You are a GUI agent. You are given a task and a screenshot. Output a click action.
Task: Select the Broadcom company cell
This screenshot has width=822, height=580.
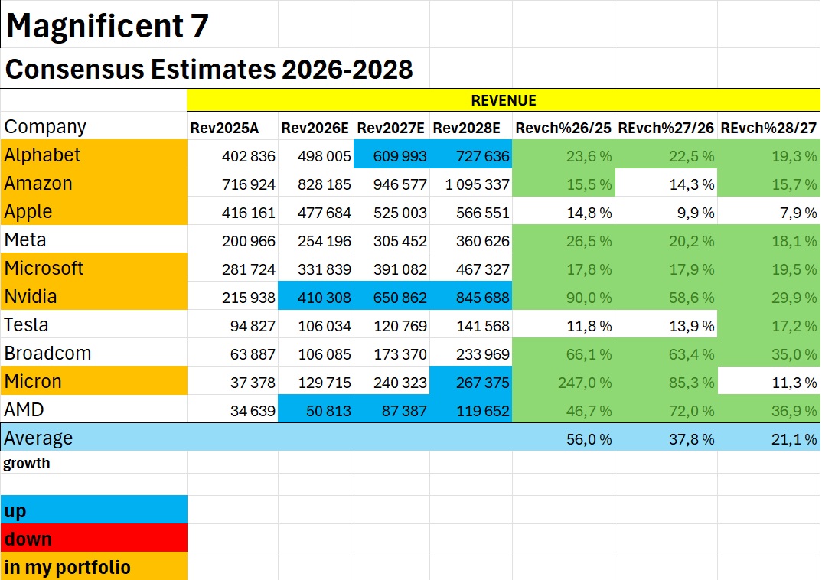tap(94, 352)
